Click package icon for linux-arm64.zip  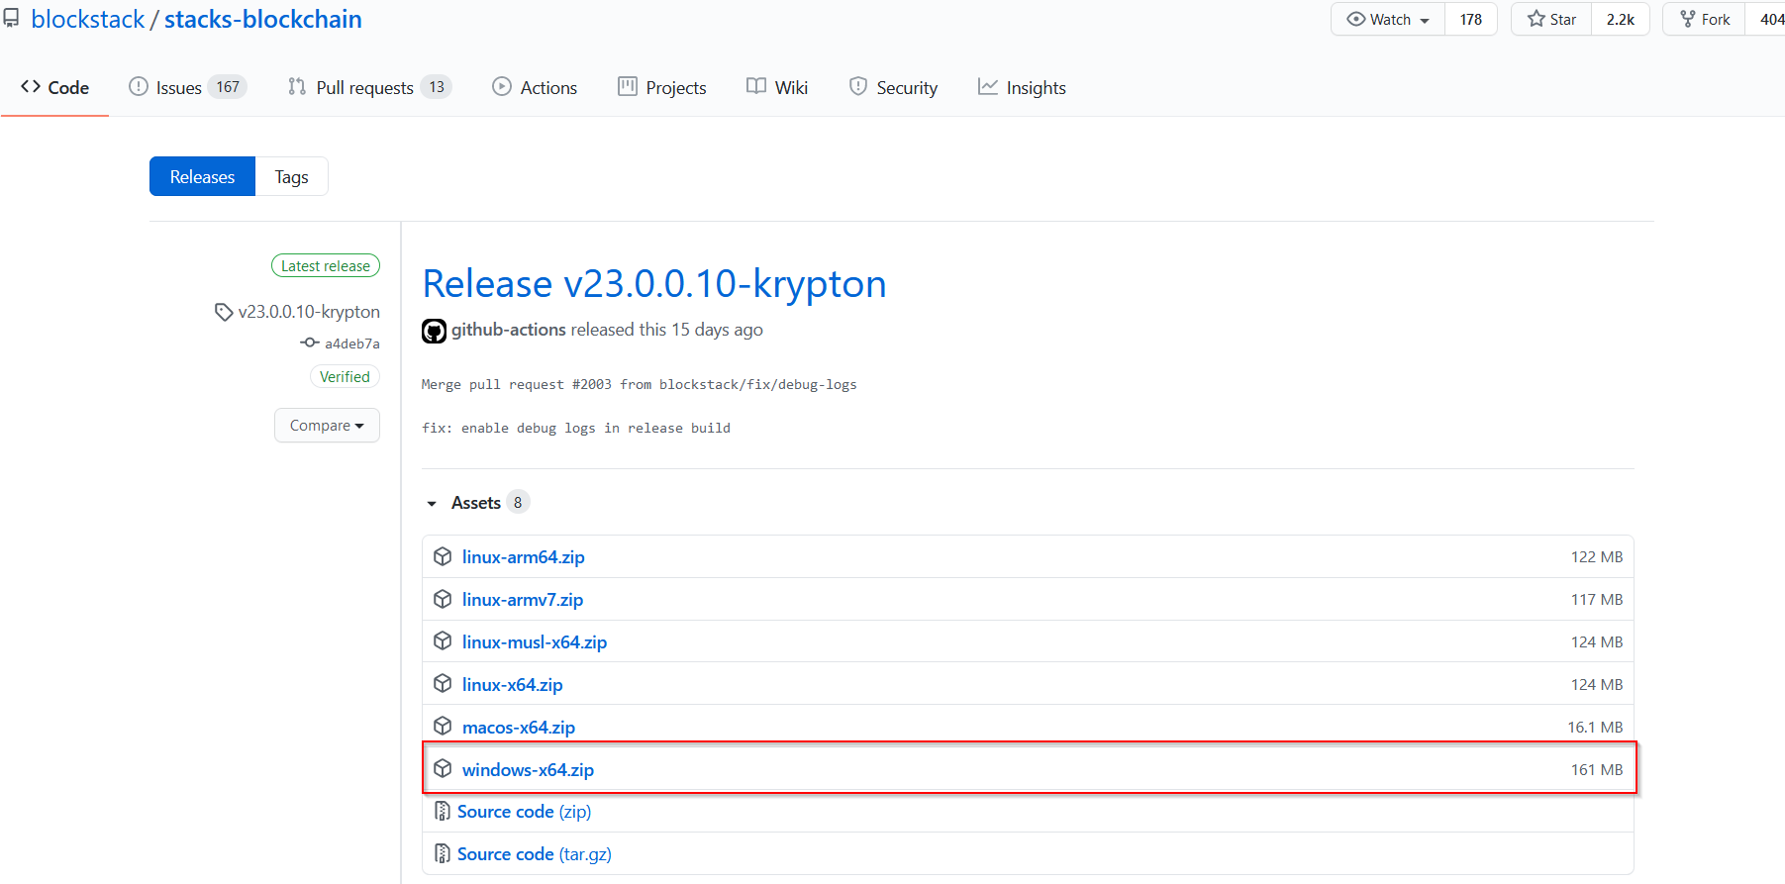pyautogui.click(x=443, y=556)
